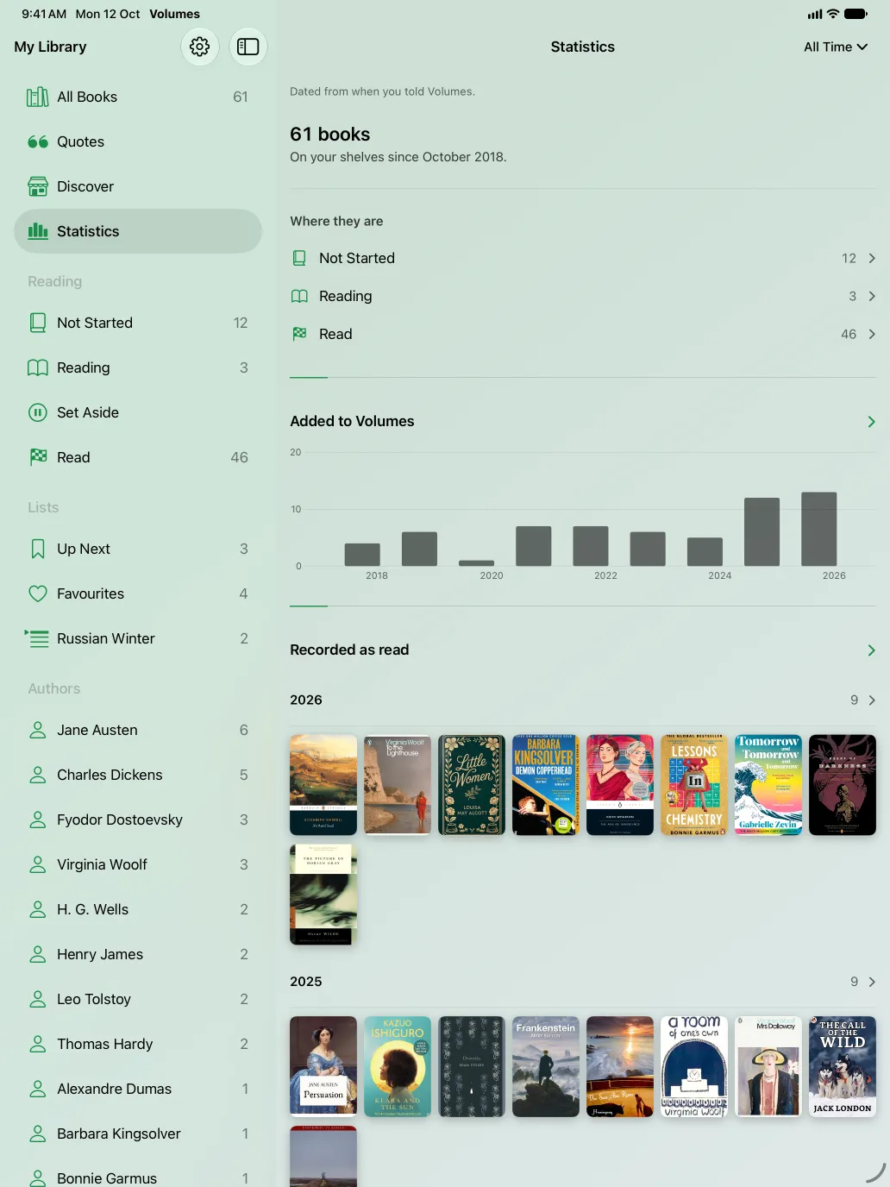Expand the 2025 read books section
890x1187 pixels.
[x=583, y=982]
